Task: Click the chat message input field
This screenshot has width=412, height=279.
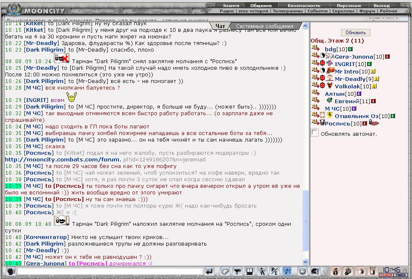Action: click(110, 272)
